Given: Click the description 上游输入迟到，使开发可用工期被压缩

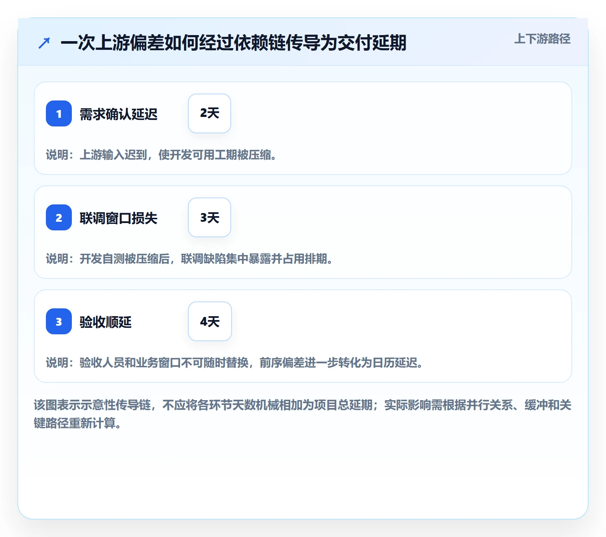Looking at the screenshot, I should [161, 155].
